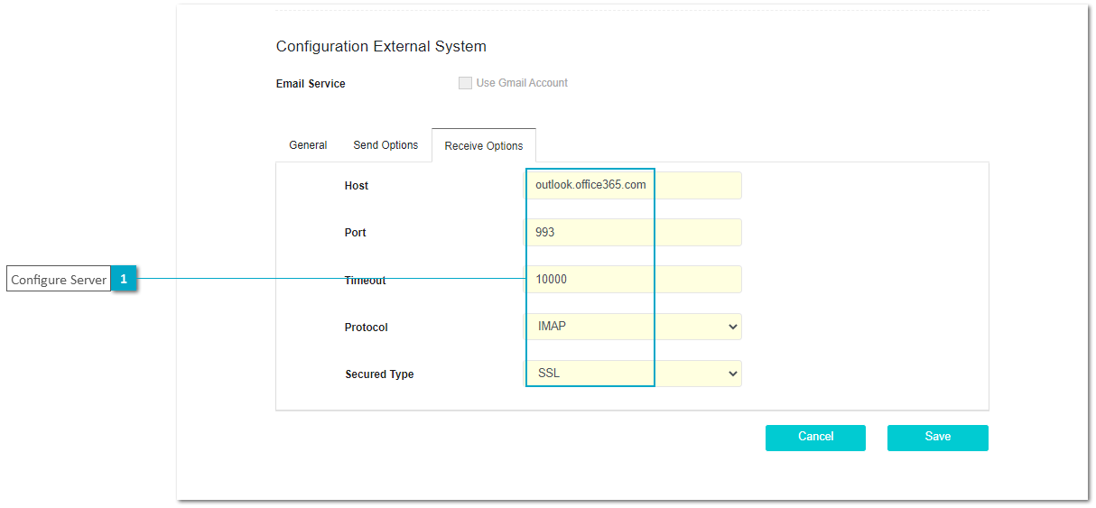Click the Cancel button

[x=815, y=438]
